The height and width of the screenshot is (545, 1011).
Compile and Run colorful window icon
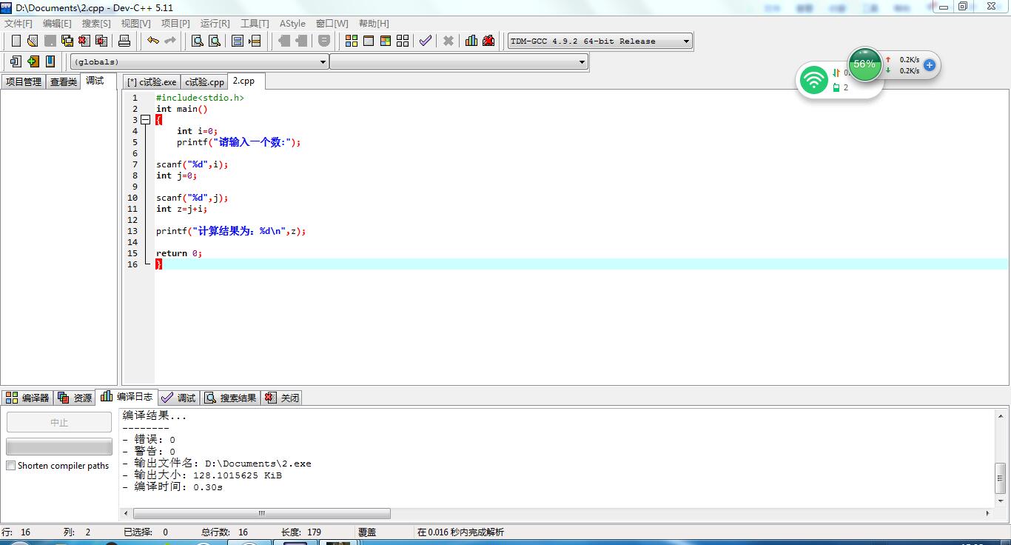386,41
